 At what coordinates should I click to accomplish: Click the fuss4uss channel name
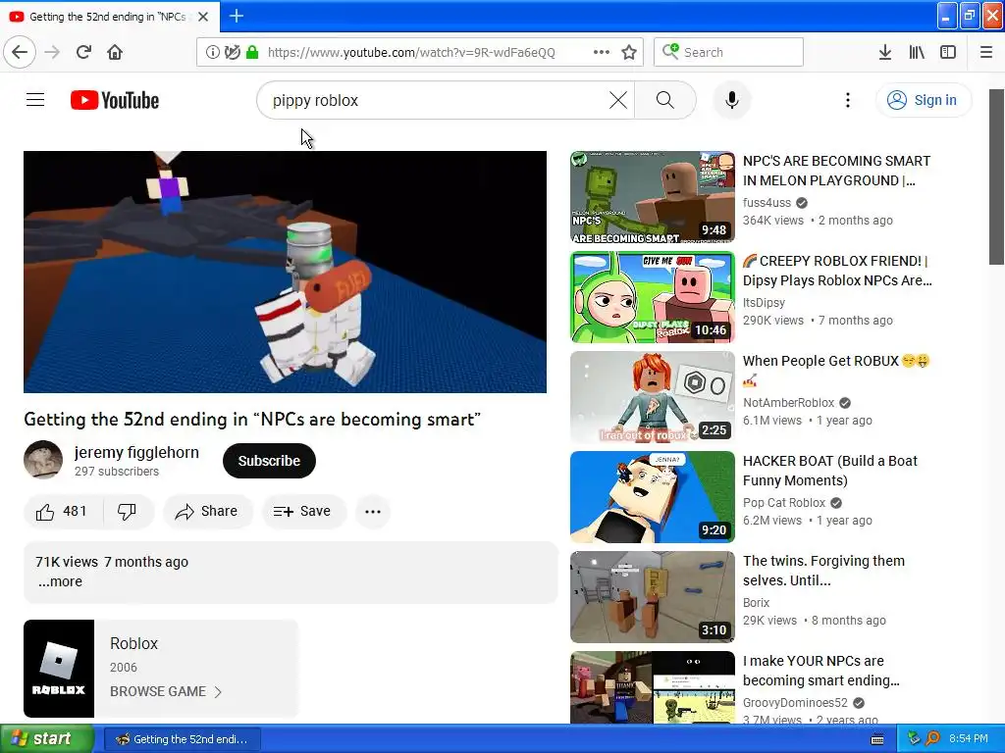pos(767,202)
